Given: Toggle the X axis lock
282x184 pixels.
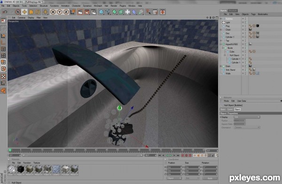Looking at the screenshot, I should click(x=53, y=12).
